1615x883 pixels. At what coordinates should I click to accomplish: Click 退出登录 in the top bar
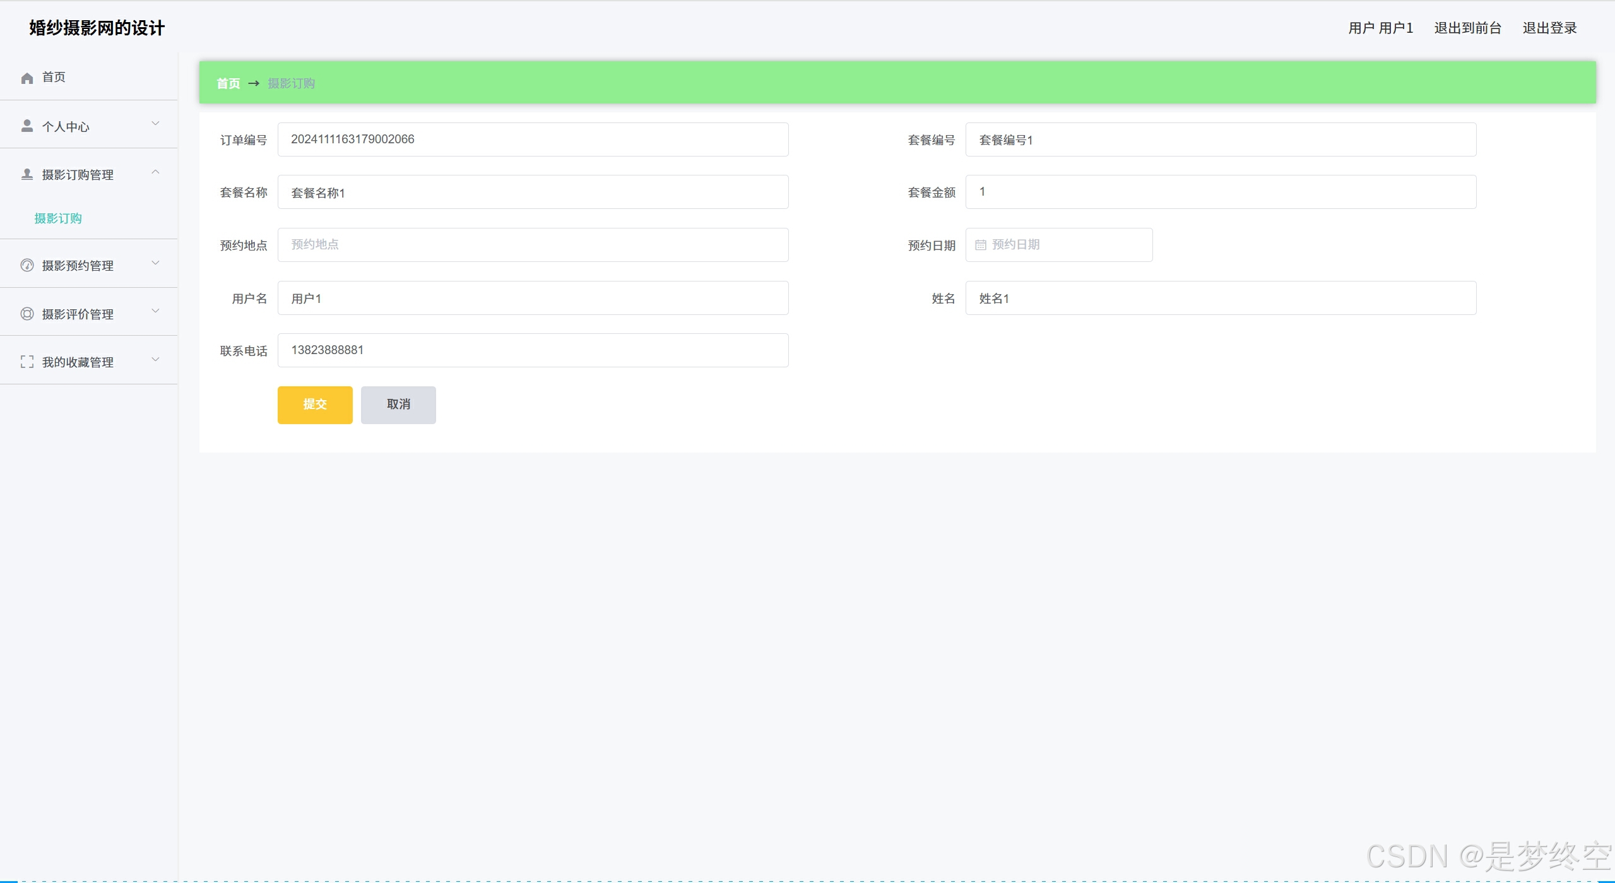1549,28
